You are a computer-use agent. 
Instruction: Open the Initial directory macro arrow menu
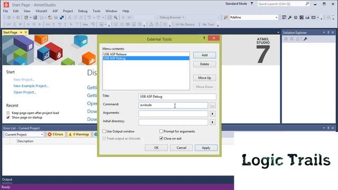pyautogui.click(x=212, y=122)
